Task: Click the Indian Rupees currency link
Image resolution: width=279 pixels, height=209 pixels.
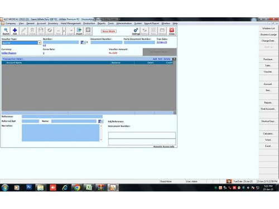Action: click(9, 53)
